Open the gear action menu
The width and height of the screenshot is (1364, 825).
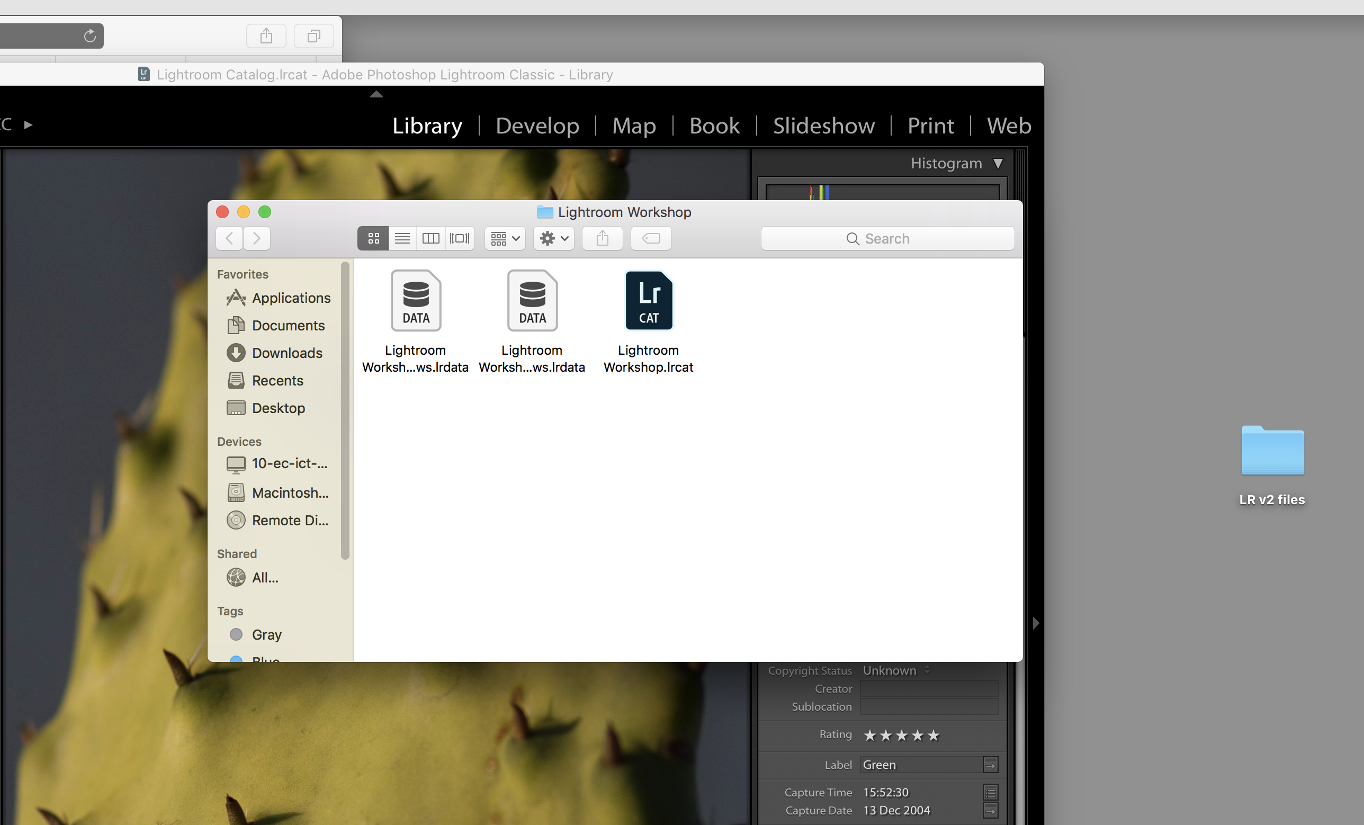[553, 239]
